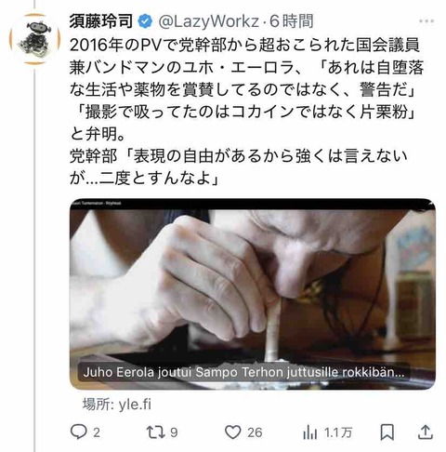The width and height of the screenshot is (446, 452).
Task: Open 須藤玲司 display name profile
Action: (101, 21)
